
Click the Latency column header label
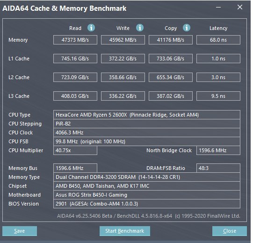coord(218,29)
